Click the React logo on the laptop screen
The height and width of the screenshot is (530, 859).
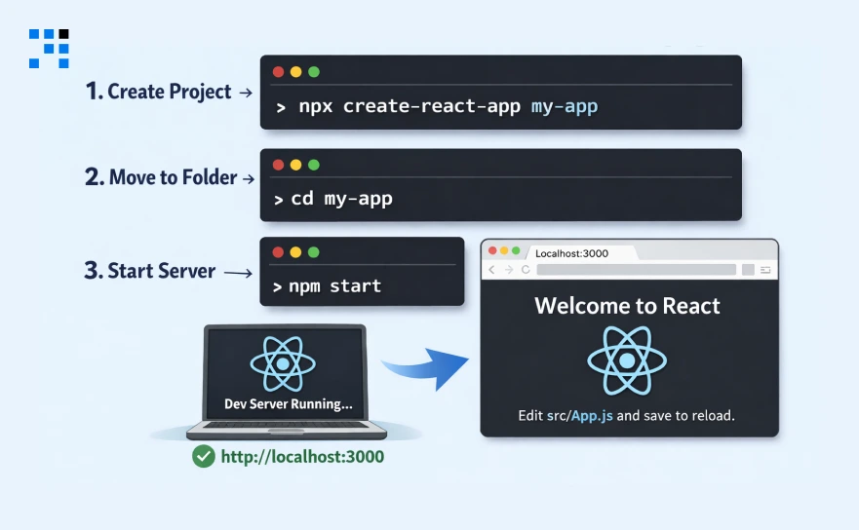pyautogui.click(x=283, y=363)
